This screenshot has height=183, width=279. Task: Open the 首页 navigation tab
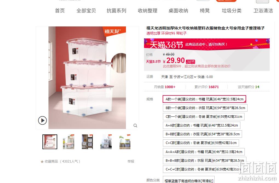60,11
